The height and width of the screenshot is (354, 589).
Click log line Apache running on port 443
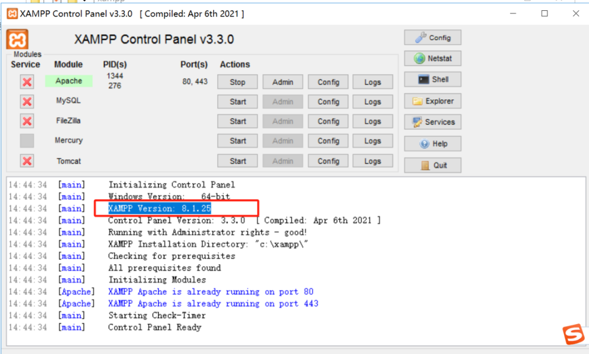tap(213, 303)
